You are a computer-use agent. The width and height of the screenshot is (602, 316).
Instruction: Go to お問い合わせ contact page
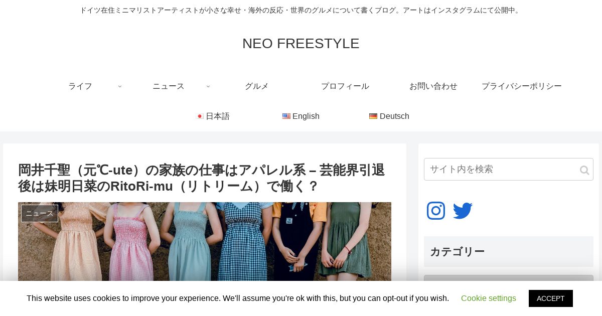coord(433,86)
